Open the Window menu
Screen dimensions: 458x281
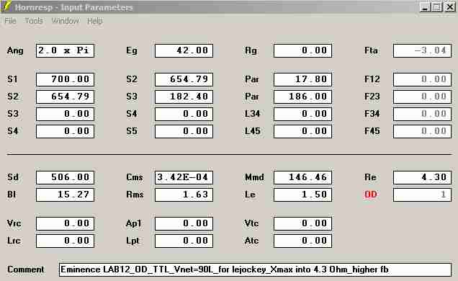coord(65,21)
